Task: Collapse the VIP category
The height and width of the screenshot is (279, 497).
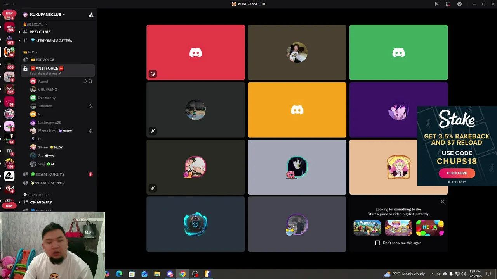Action: pyautogui.click(x=30, y=52)
